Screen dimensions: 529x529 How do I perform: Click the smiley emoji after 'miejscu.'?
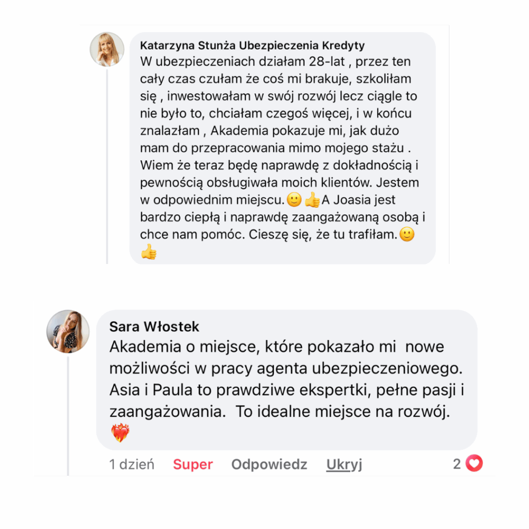point(294,199)
